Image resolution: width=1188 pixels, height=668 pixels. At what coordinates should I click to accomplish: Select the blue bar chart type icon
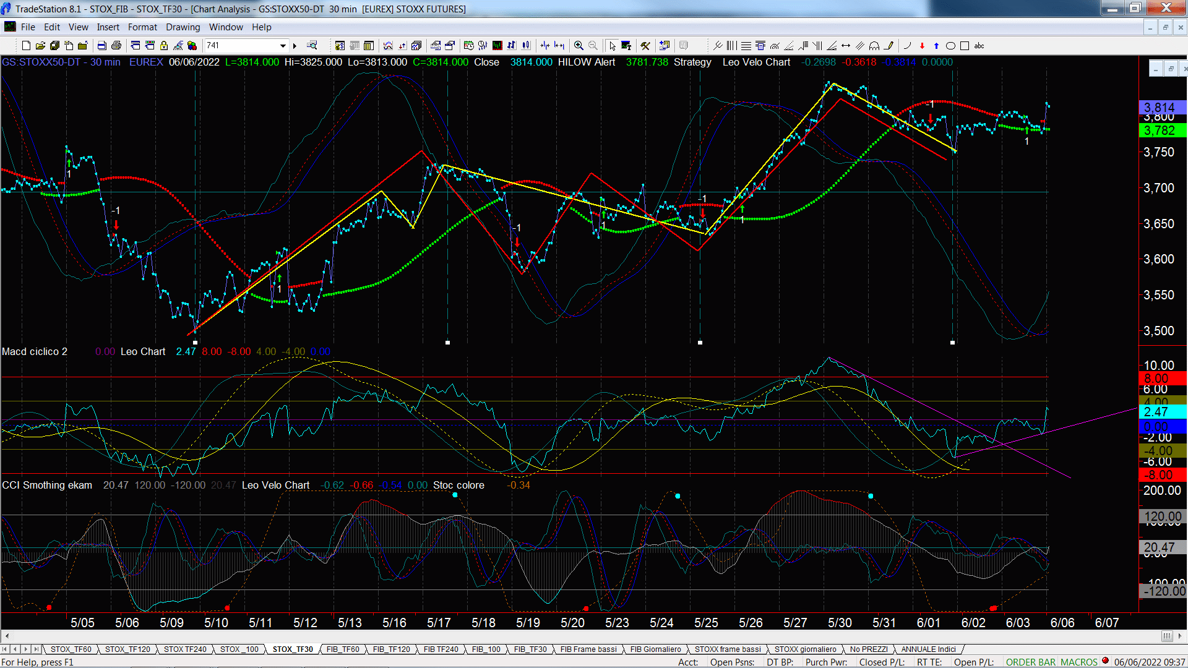click(x=511, y=46)
